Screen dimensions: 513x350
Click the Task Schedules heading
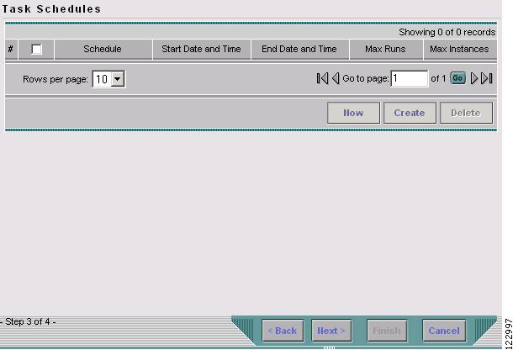[51, 9]
